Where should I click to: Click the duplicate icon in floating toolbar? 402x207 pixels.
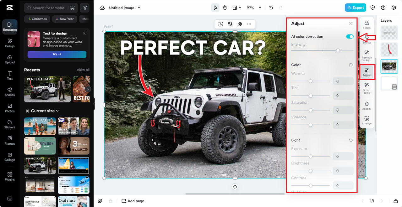(240, 24)
